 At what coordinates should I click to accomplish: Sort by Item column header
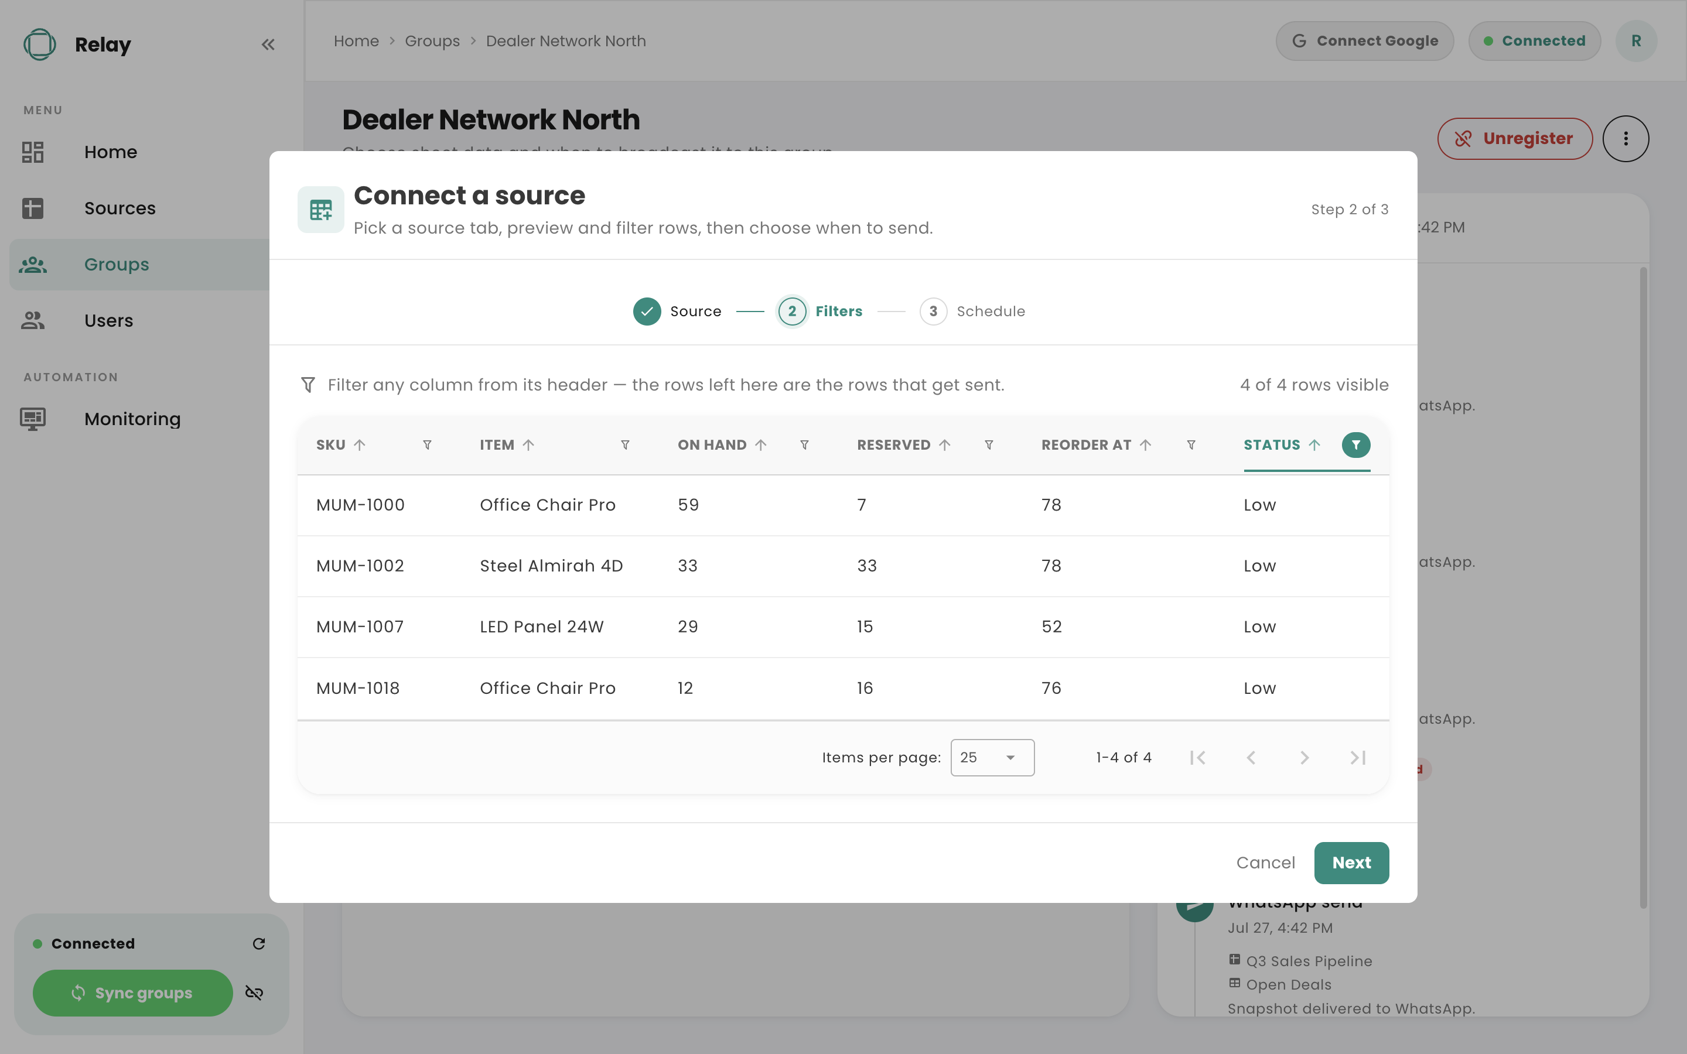point(507,445)
